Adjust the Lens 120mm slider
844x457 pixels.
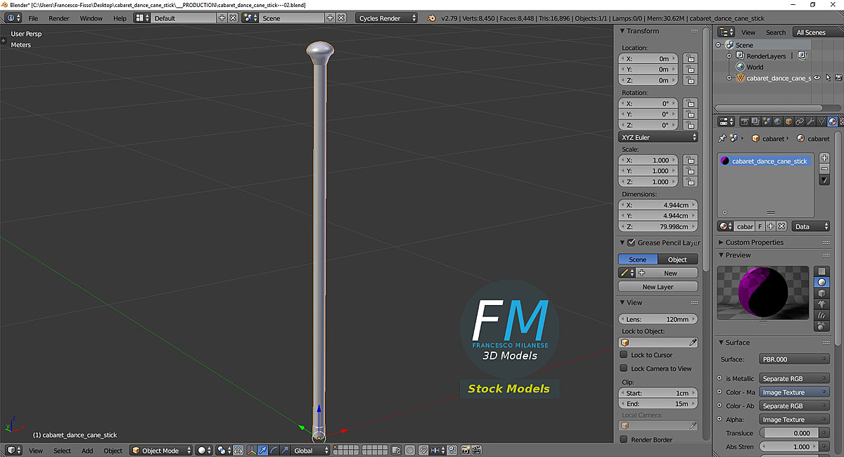click(658, 318)
